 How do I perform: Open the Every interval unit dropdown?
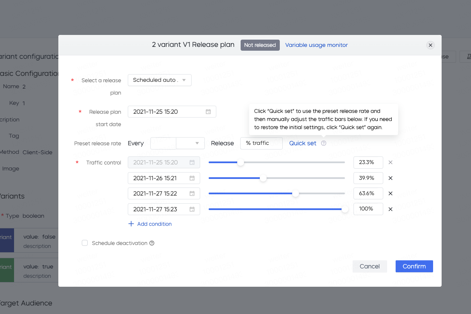click(190, 143)
